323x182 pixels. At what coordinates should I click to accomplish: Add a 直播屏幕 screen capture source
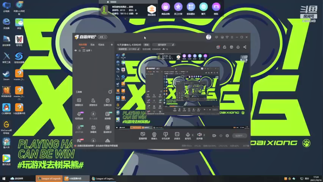pos(143,136)
